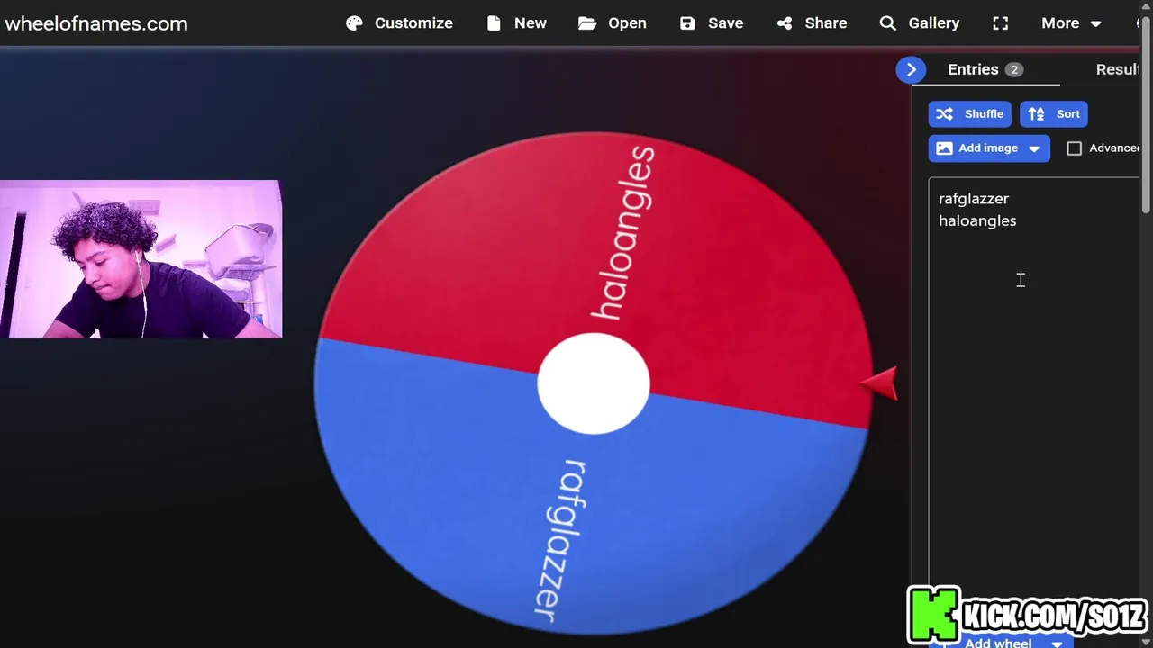The height and width of the screenshot is (648, 1153).
Task: Toggle fullscreen mode icon
Action: (x=1001, y=23)
